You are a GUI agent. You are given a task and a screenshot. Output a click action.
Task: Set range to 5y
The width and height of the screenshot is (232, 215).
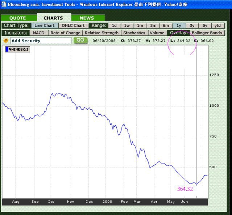(x=205, y=26)
